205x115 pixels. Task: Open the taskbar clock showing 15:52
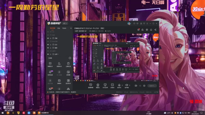coord(195,113)
